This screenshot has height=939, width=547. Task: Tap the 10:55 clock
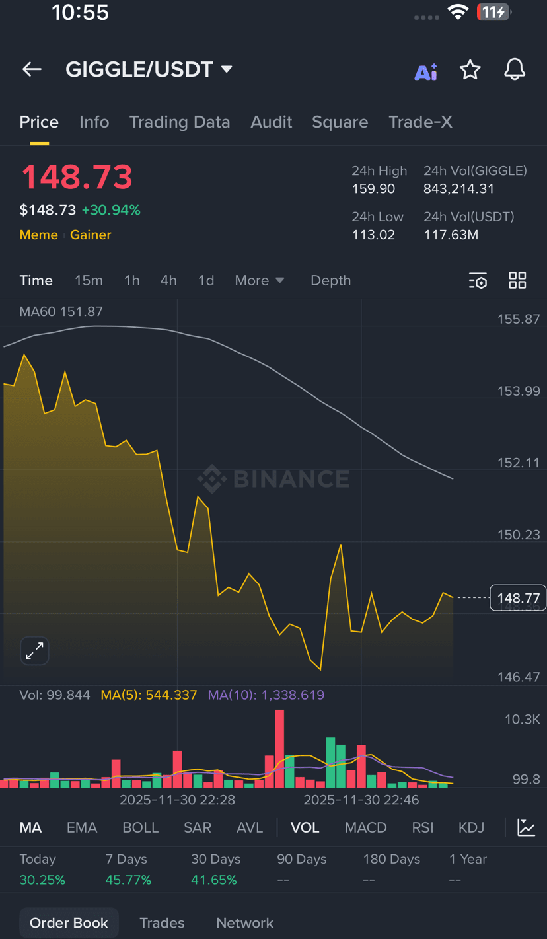(x=81, y=12)
